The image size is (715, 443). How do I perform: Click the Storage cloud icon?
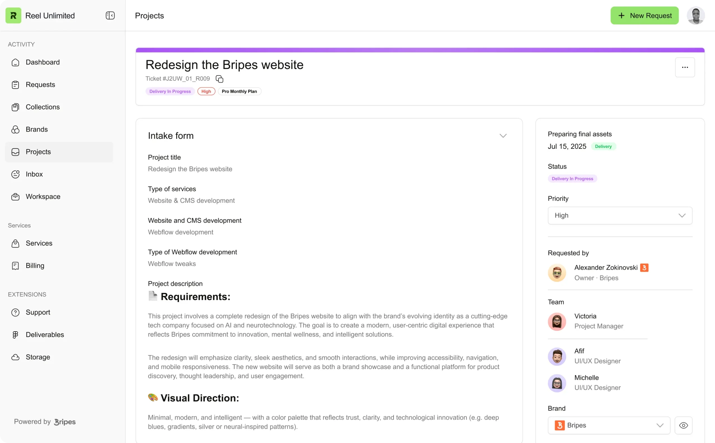15,357
